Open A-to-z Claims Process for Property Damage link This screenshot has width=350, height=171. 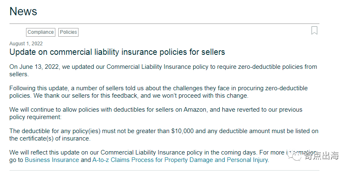(180, 160)
